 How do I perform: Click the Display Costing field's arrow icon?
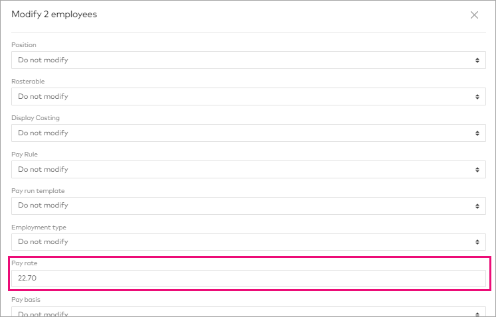477,133
